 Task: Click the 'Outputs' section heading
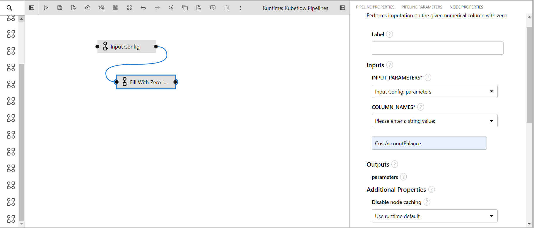coord(378,164)
